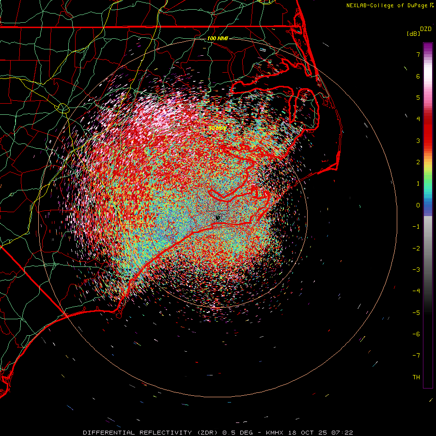The image size is (436, 436).
Task: Click the "2" value on the color scale
Action: [418, 162]
